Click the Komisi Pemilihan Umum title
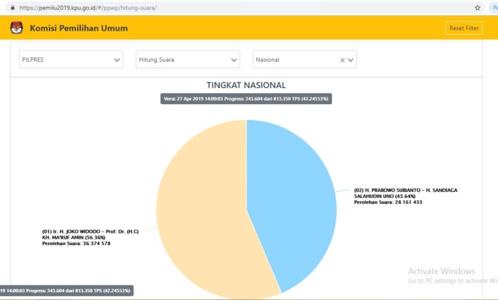The image size is (498, 300). (79, 28)
